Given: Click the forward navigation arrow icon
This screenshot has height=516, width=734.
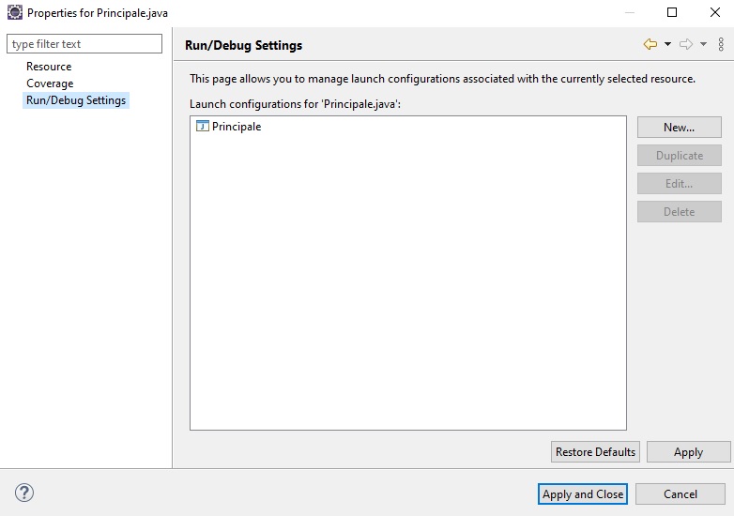Looking at the screenshot, I should click(x=685, y=44).
